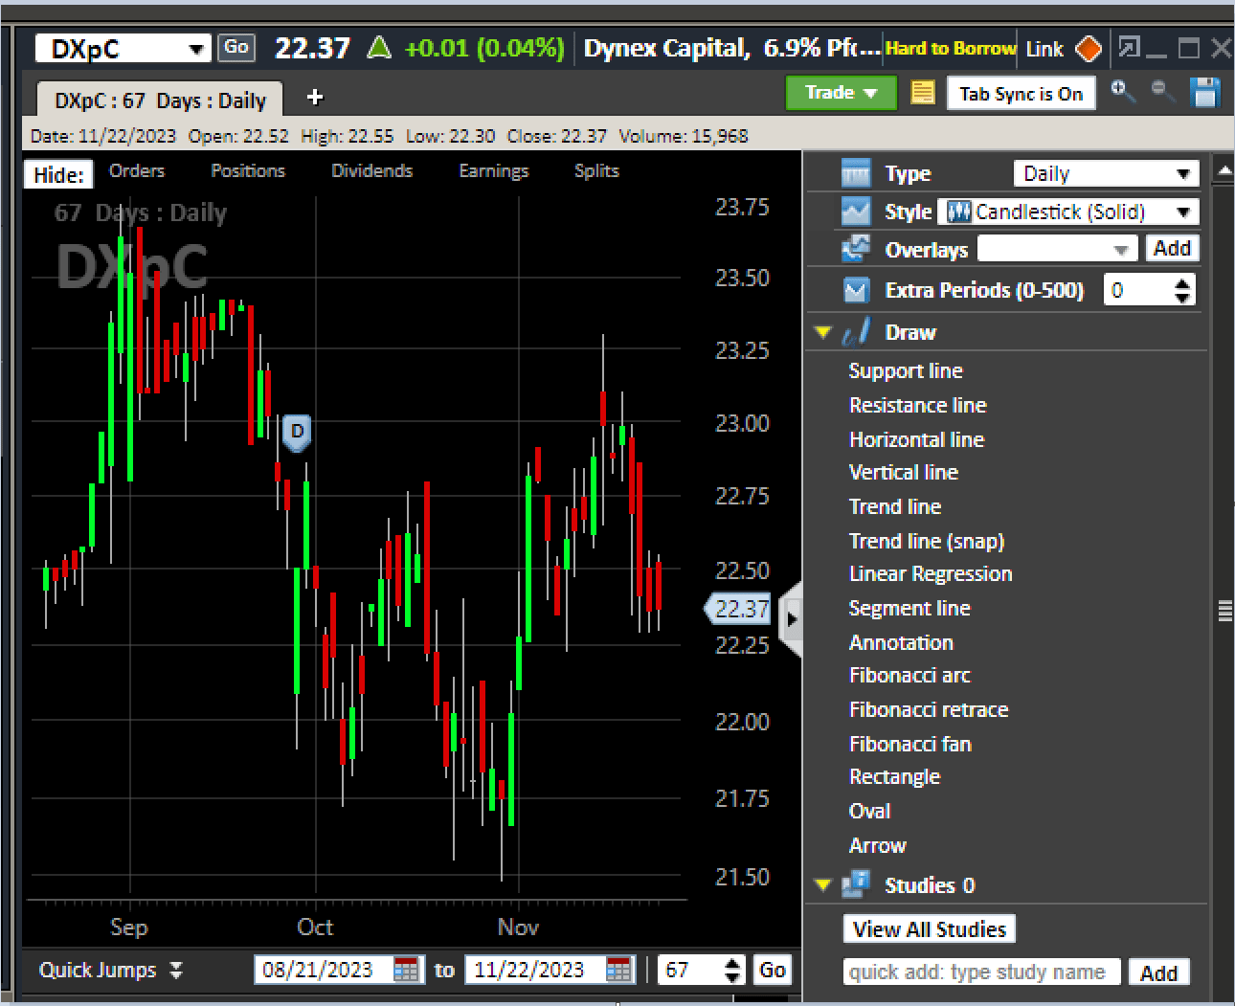This screenshot has width=1235, height=1006.
Task: Click the candlestick icon inside the Style selector
Action: [957, 212]
